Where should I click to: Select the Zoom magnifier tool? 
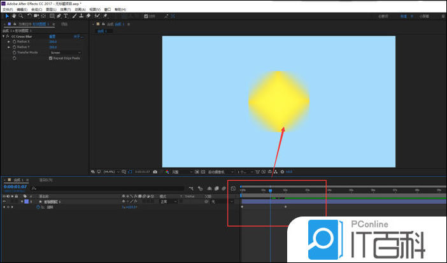pyautogui.click(x=21, y=16)
